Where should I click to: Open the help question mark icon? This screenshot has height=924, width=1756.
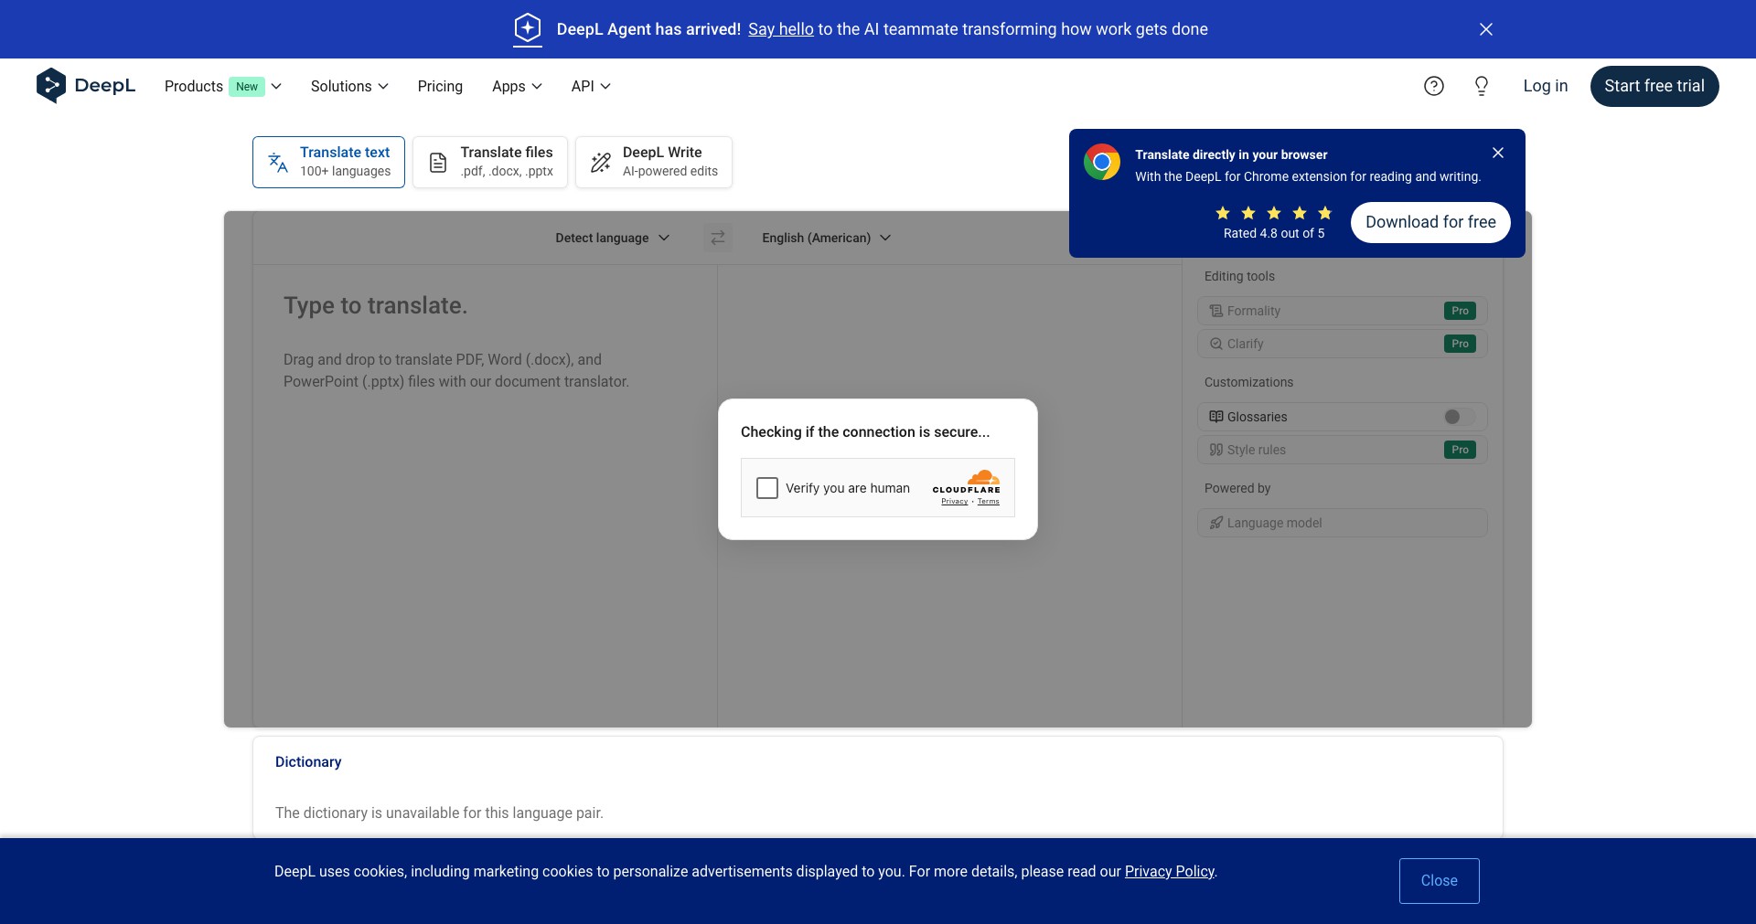1434,86
